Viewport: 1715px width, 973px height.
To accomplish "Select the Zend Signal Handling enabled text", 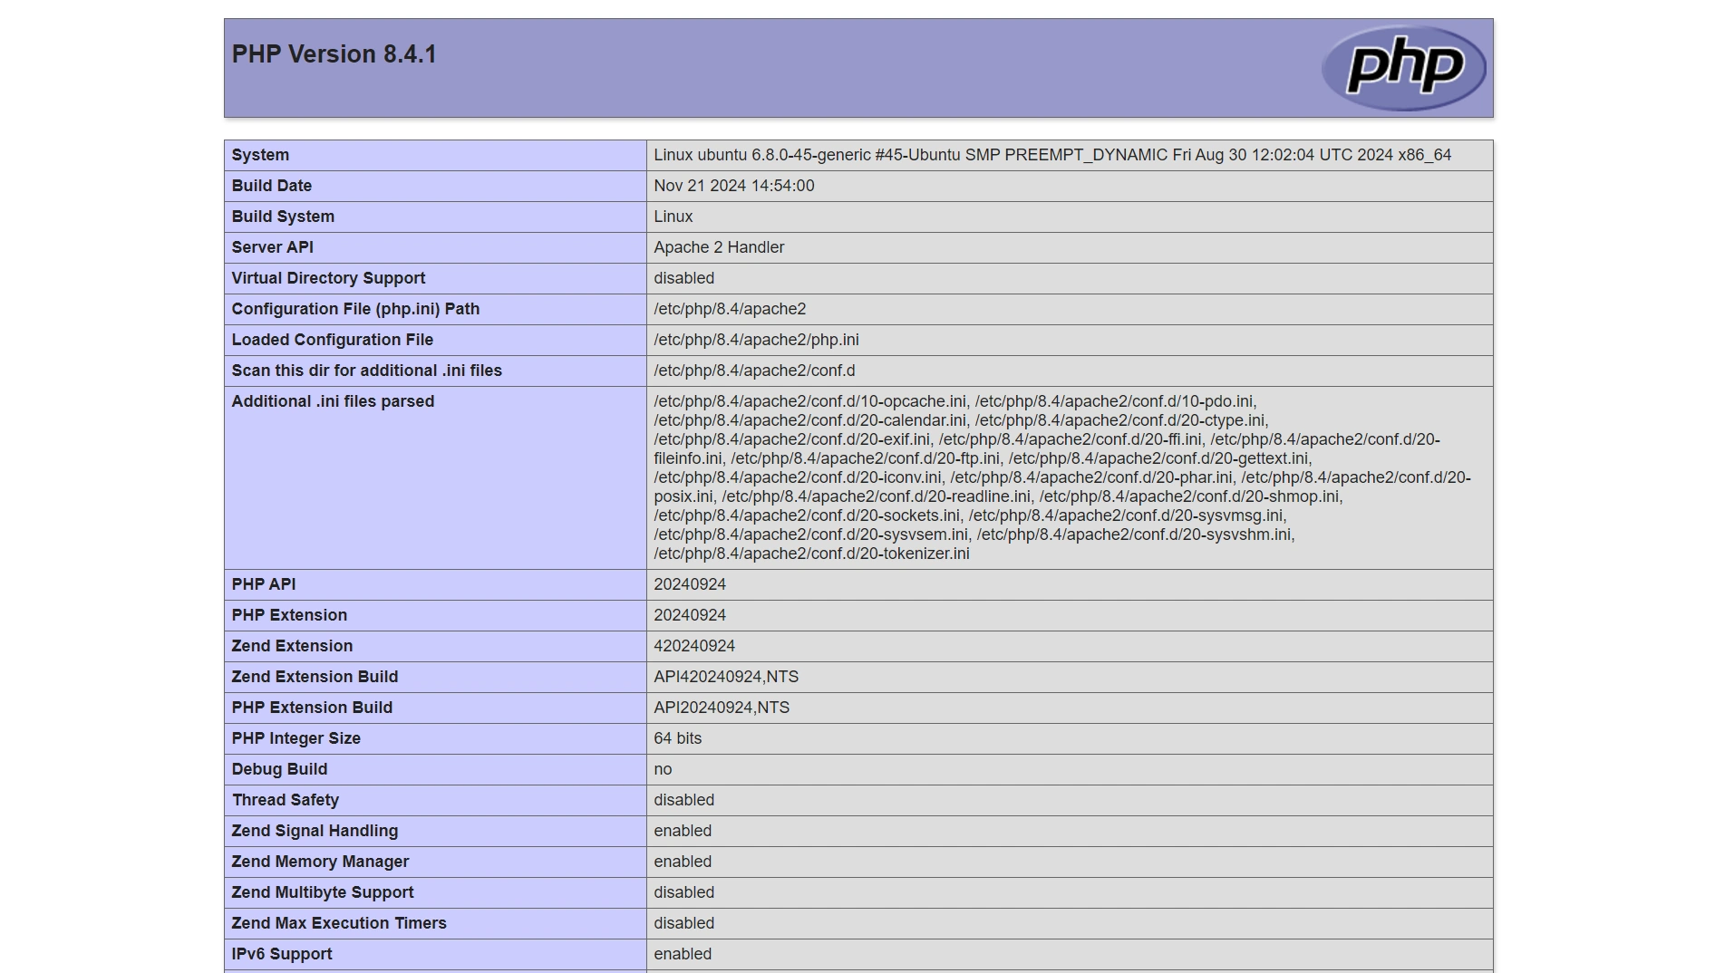I will point(683,831).
